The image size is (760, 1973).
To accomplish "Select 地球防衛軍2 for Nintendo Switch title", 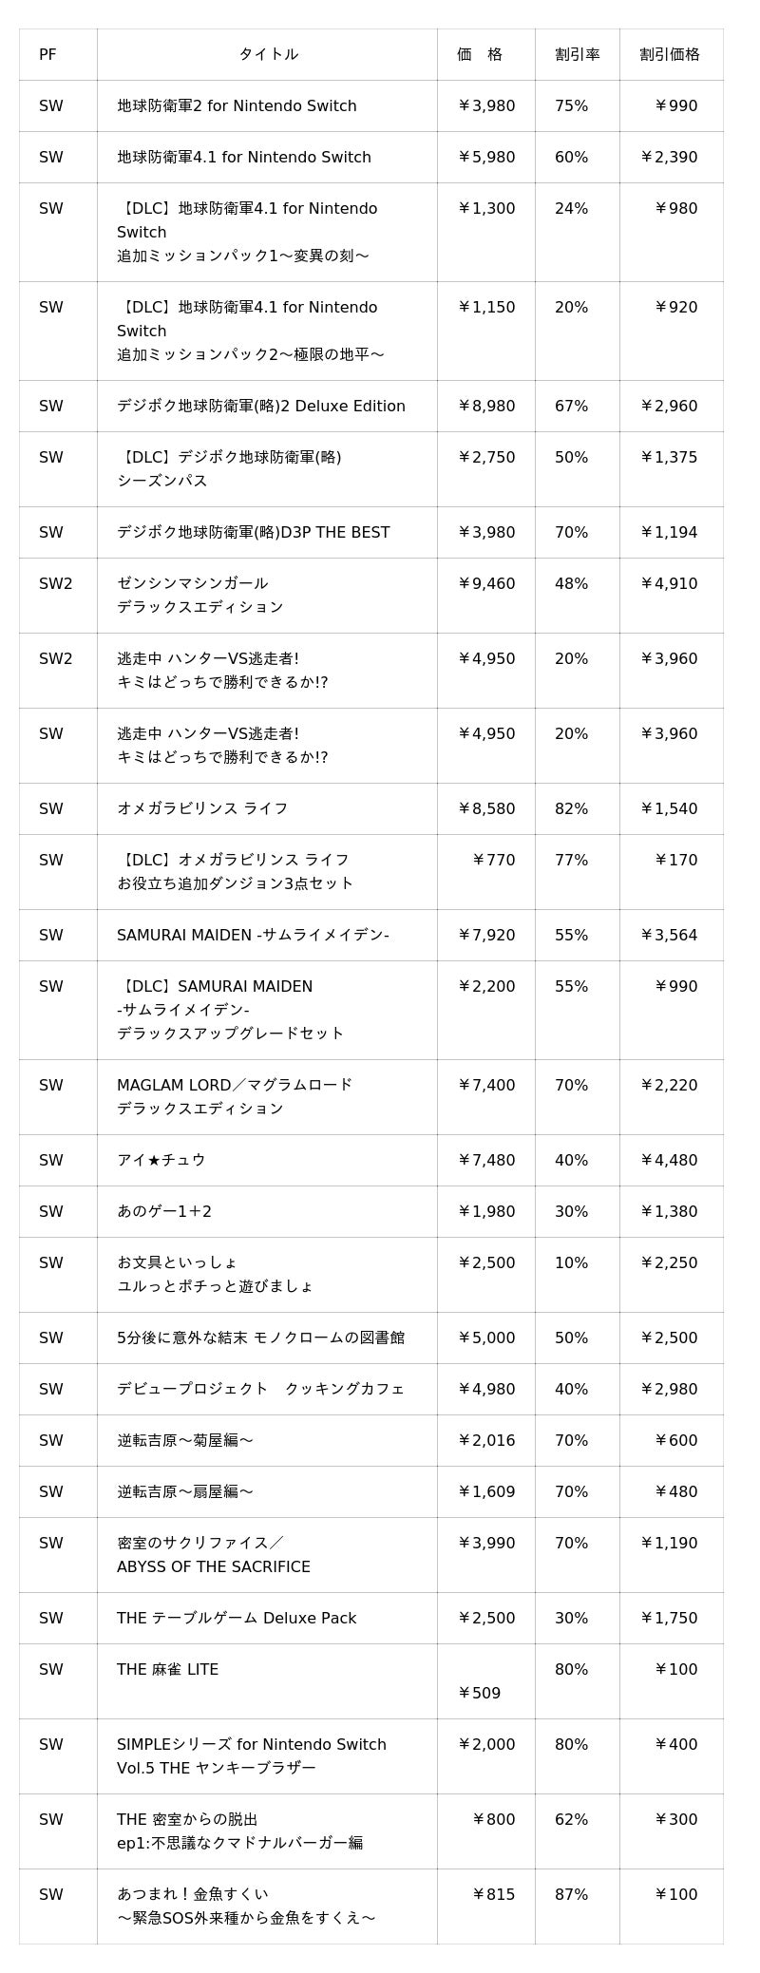I will (237, 105).
